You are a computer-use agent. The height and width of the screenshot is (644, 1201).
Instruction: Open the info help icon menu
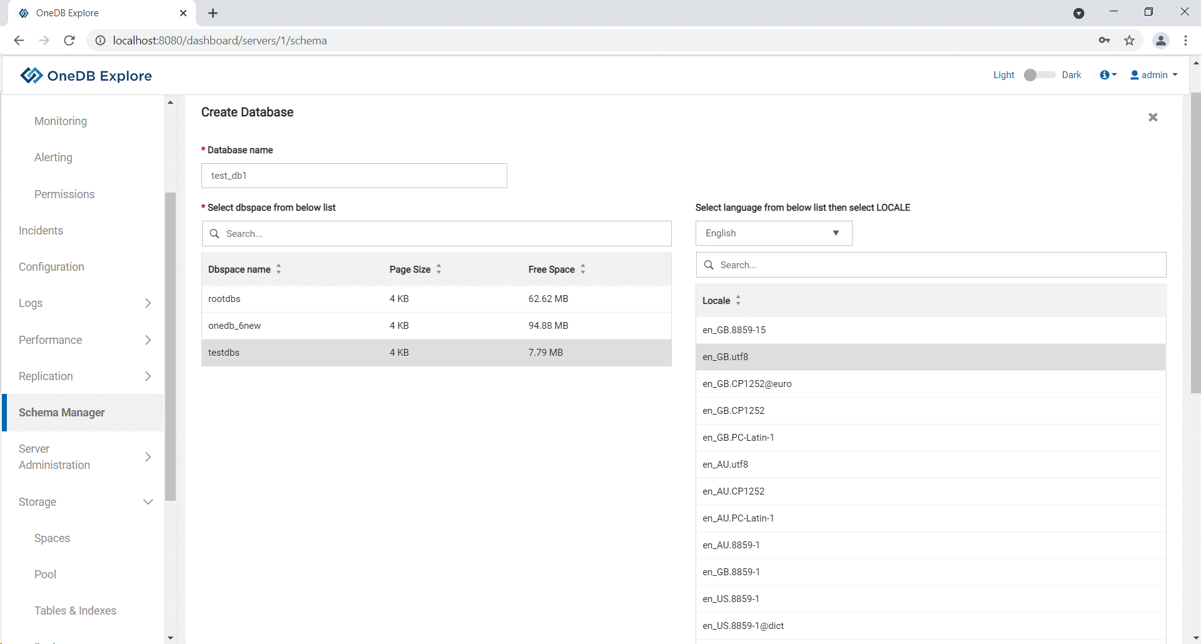pos(1107,75)
